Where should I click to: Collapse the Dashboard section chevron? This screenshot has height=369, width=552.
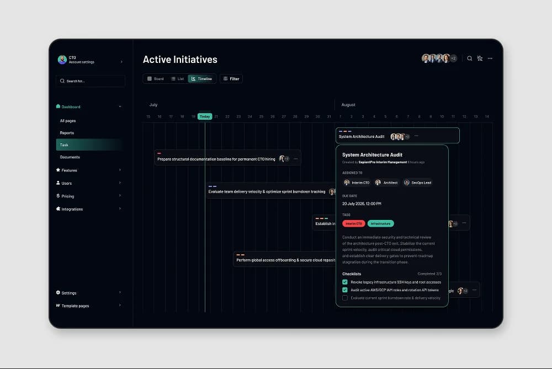click(120, 106)
